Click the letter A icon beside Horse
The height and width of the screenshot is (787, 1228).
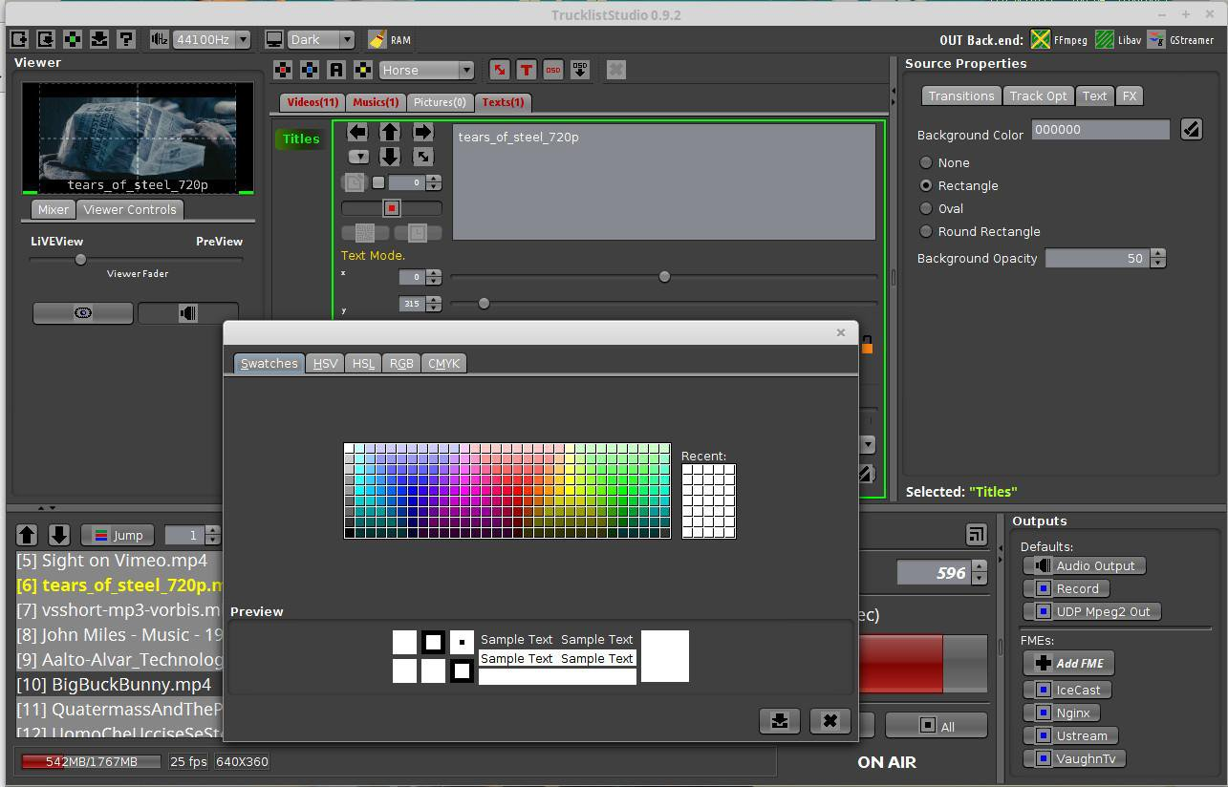coord(336,70)
